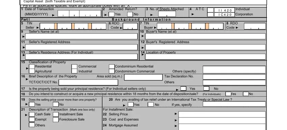This screenshot has height=130, width=287.
Task: Click No. of Sheets Attached field
Action: click(x=167, y=14)
